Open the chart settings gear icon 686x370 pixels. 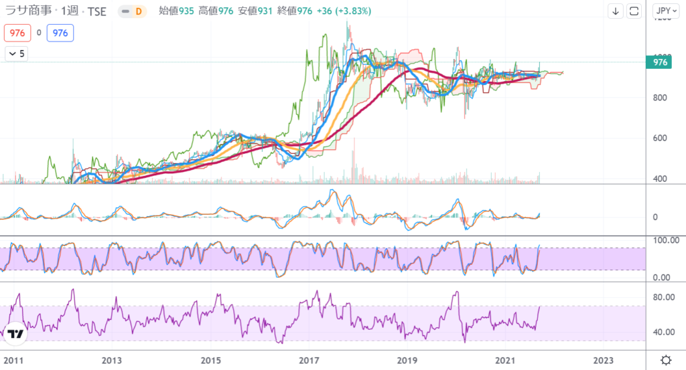point(666,360)
